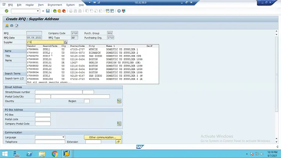This screenshot has width=281, height=158.
Task: Select vendor 17300003 SUPL3 San Diego row
Action: (92, 76)
